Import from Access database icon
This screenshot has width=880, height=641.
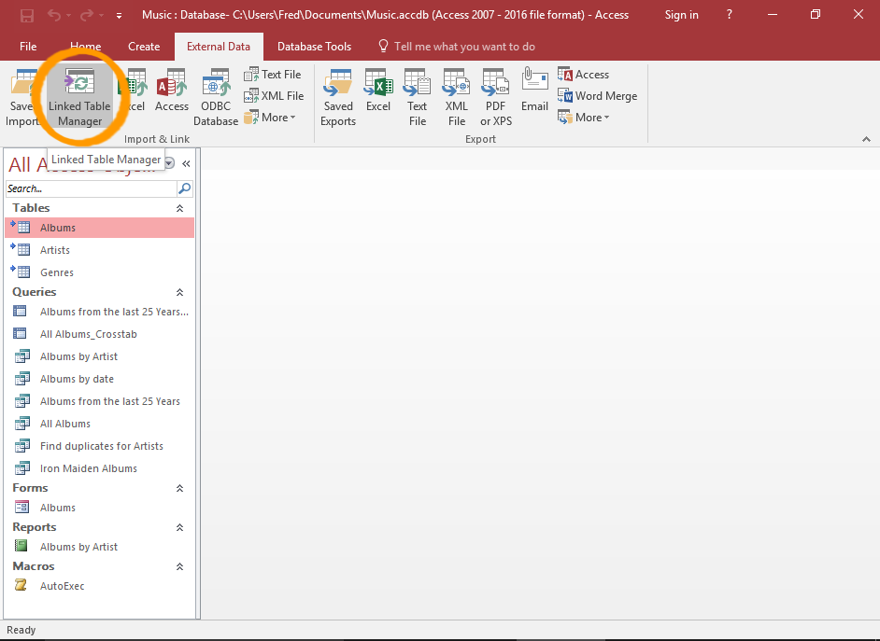(172, 91)
